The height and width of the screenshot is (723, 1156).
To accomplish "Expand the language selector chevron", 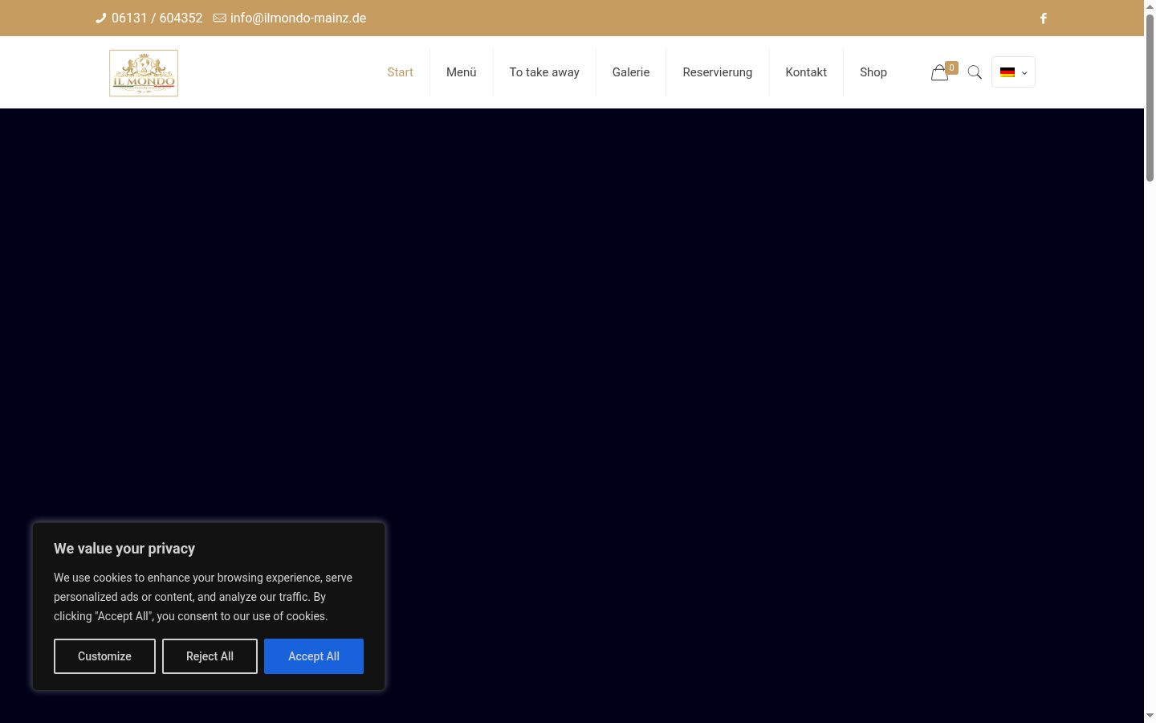I will pyautogui.click(x=1024, y=73).
